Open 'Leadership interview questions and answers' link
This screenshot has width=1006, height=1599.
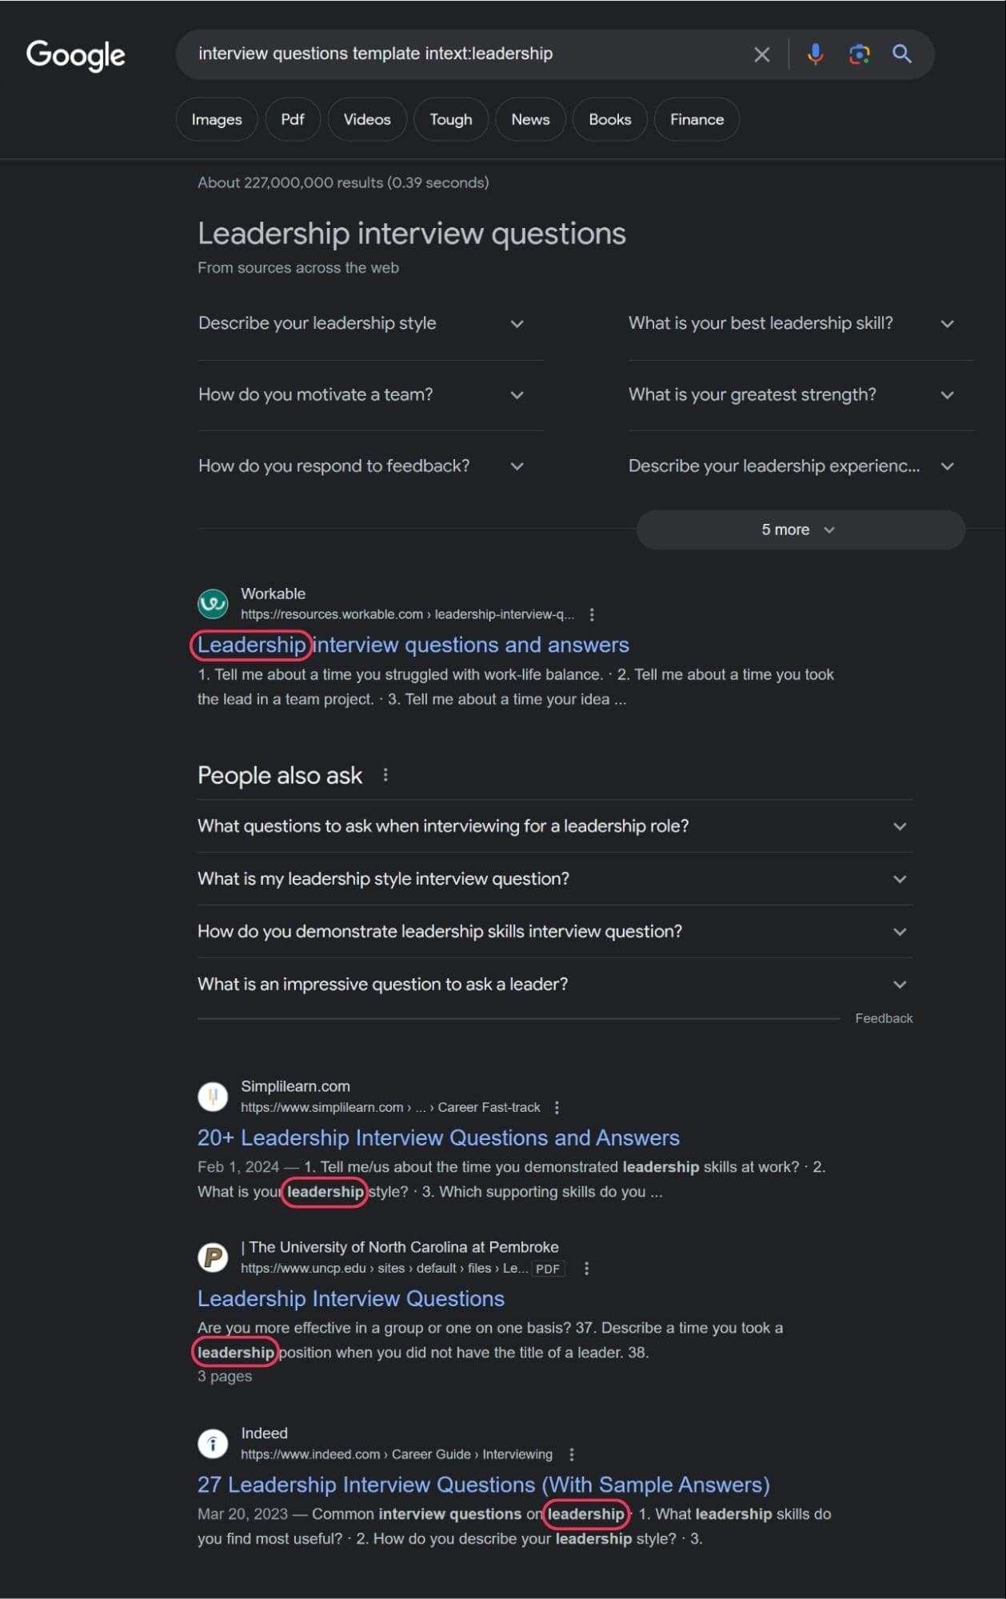[x=413, y=645]
